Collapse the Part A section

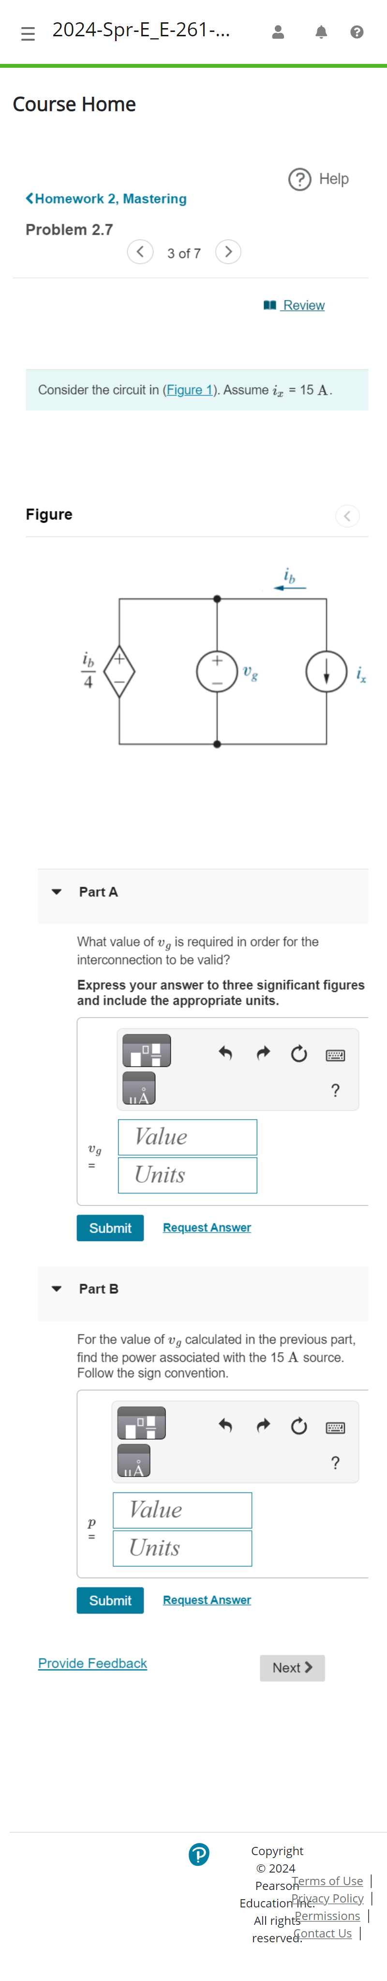[56, 891]
